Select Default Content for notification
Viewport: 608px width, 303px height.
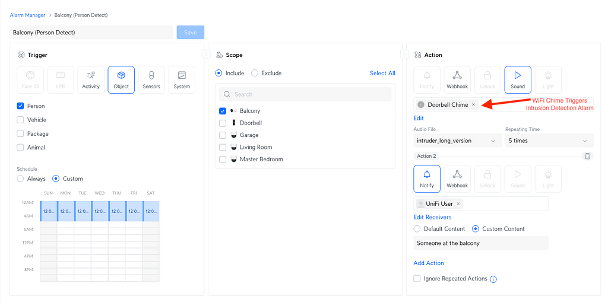click(x=417, y=229)
